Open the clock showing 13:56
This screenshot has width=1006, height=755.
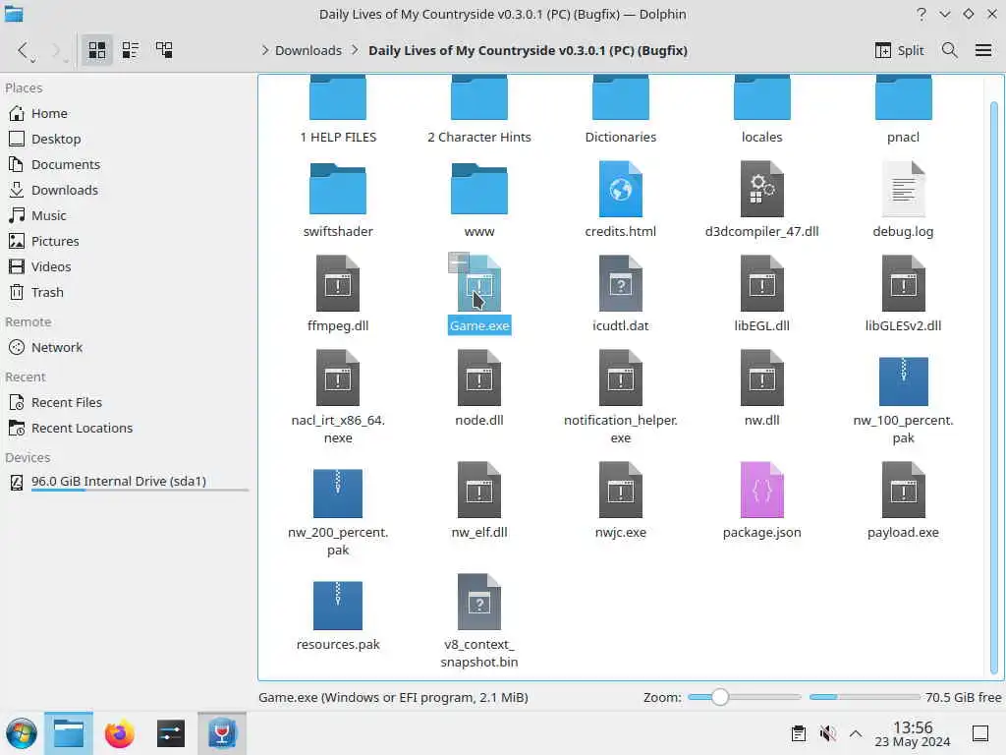pos(913,733)
